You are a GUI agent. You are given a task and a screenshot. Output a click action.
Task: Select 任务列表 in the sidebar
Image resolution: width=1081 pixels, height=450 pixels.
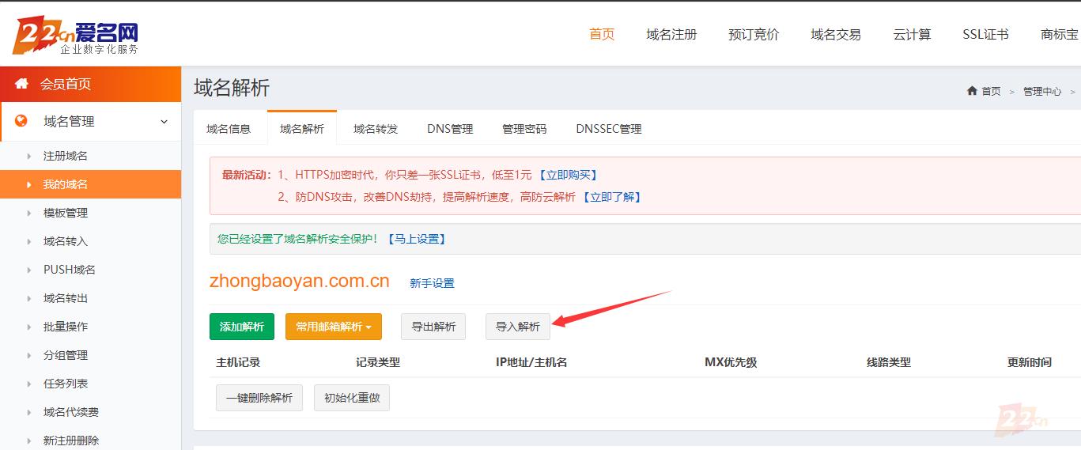click(66, 384)
